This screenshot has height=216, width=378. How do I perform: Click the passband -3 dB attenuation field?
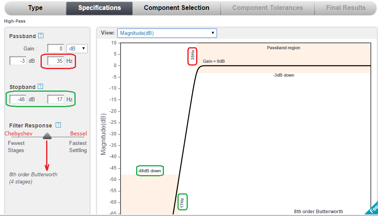(18, 61)
